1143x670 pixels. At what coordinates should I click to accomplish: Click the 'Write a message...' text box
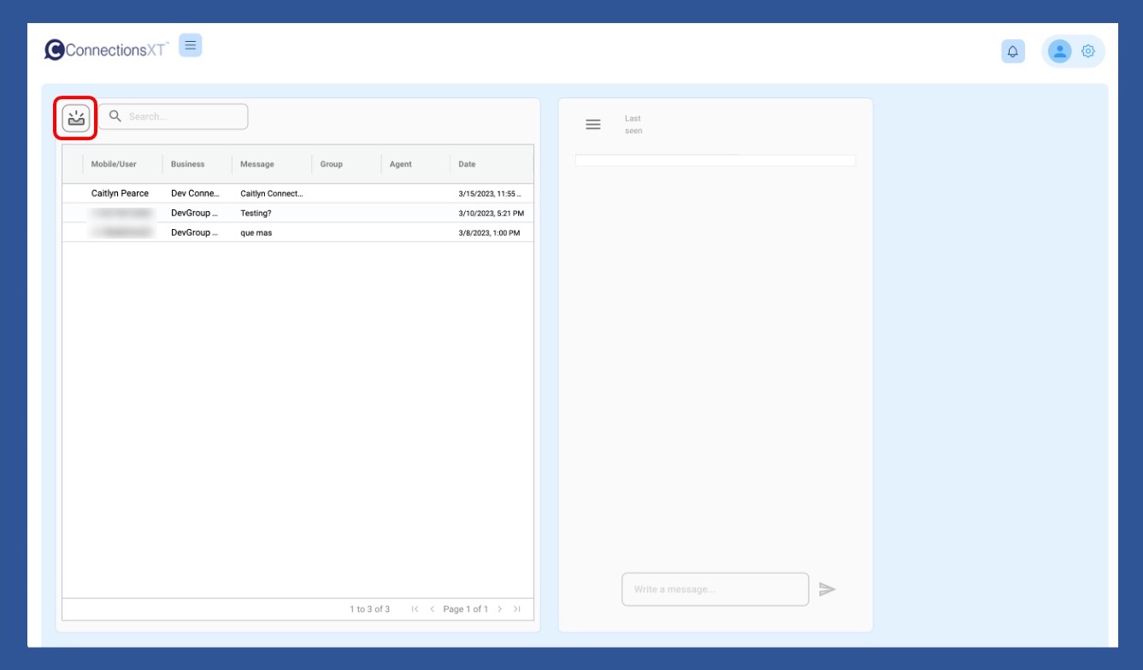tap(715, 590)
